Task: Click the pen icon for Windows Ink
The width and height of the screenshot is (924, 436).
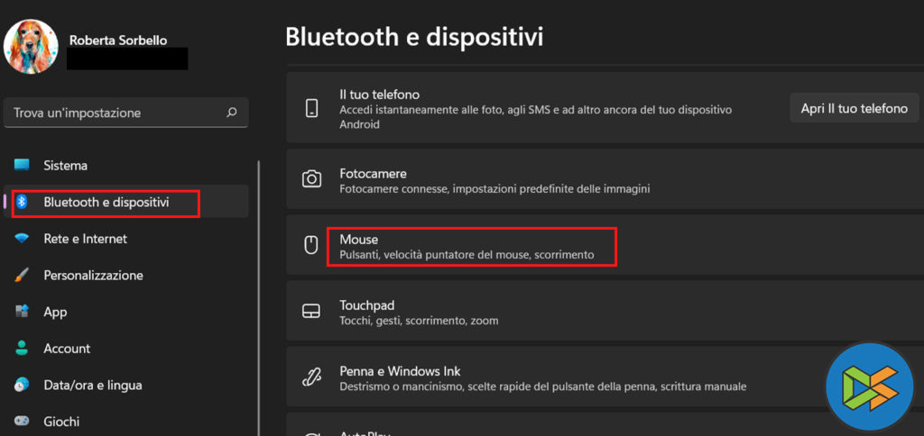Action: [312, 377]
